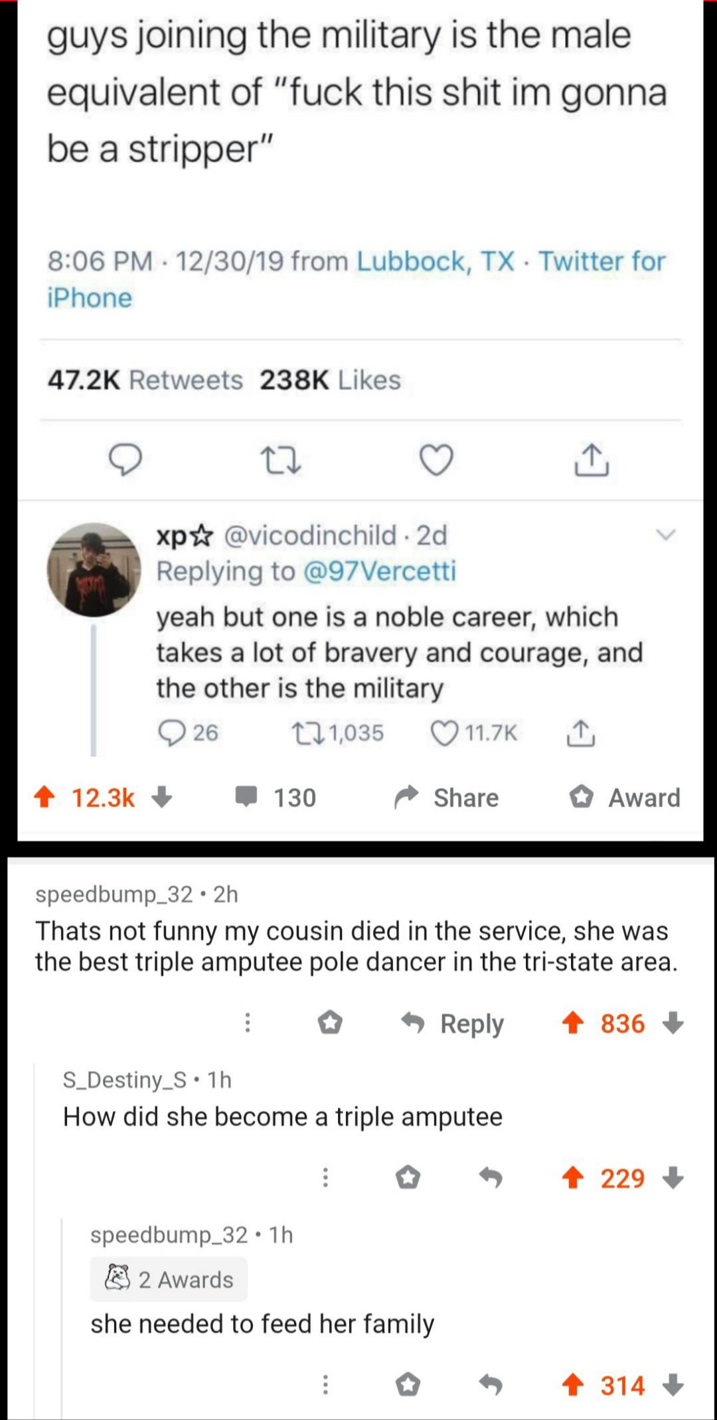Downvote the Reddit post
This screenshot has height=1420, width=717.
point(161,797)
